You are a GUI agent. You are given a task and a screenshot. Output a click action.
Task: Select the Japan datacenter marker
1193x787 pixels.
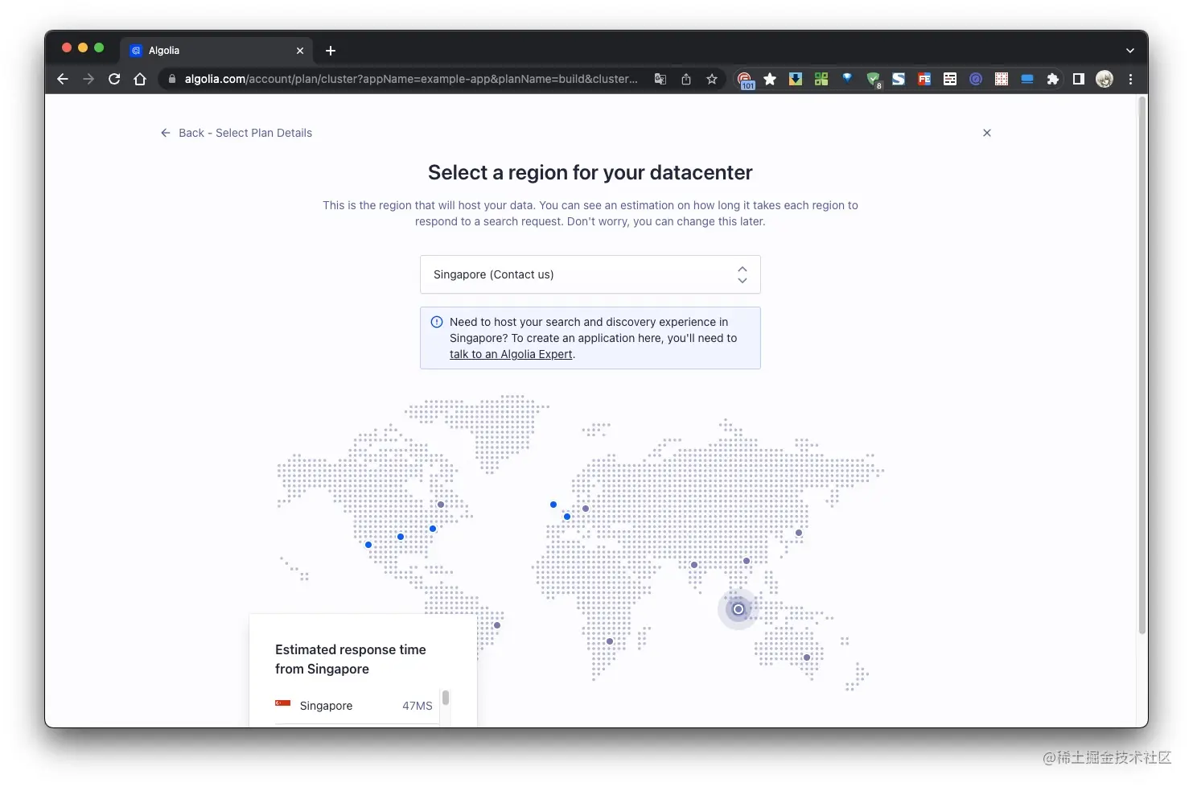pos(799,533)
